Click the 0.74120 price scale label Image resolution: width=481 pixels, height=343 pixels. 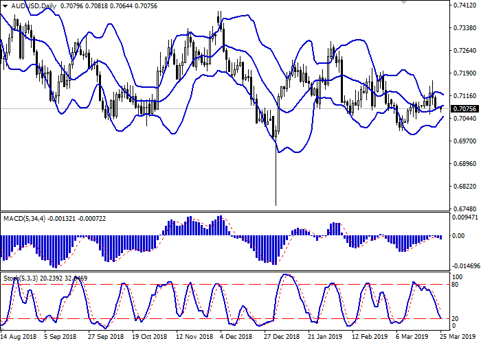(x=465, y=5)
